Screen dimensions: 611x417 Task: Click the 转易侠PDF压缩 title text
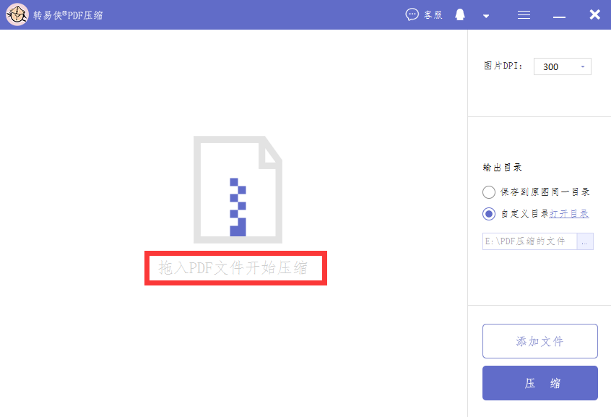click(x=68, y=15)
